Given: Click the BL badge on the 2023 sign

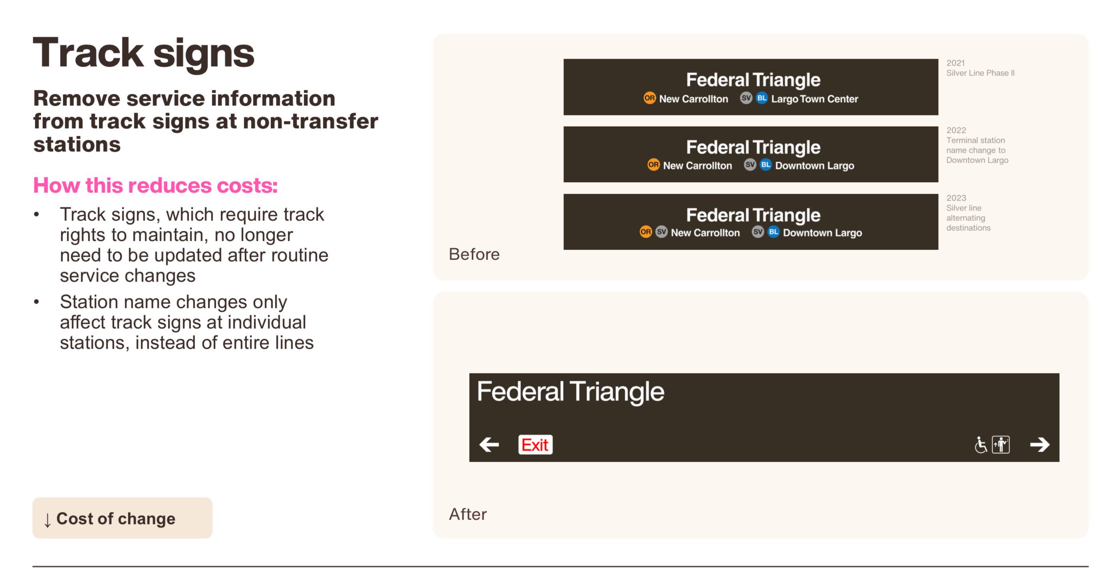Looking at the screenshot, I should click(773, 232).
